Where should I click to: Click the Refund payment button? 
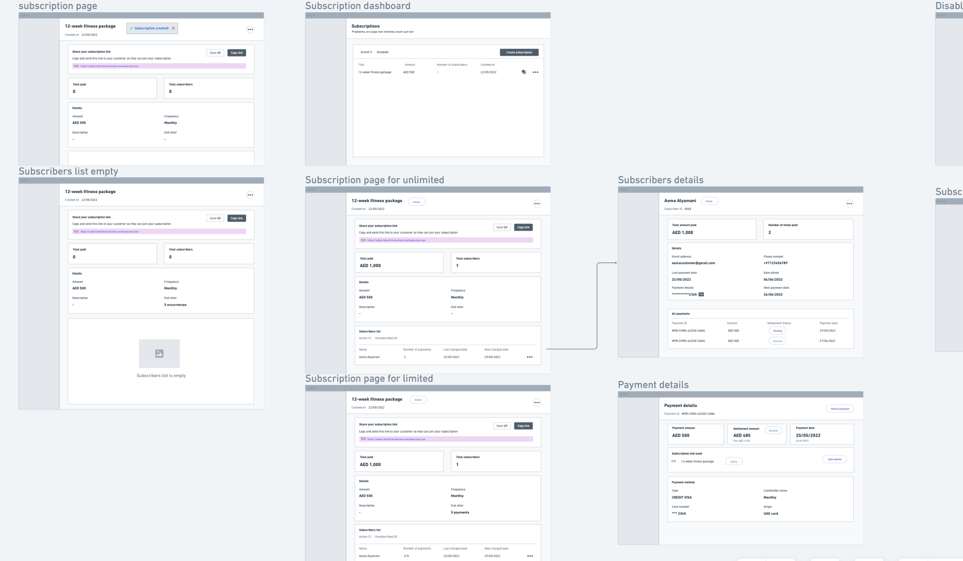840,409
